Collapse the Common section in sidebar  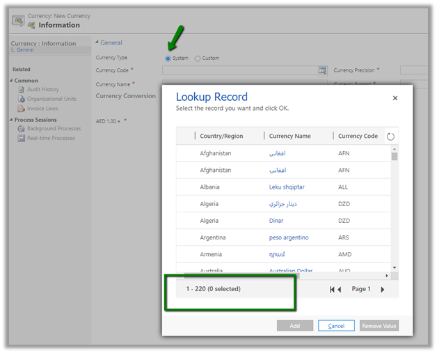pos(12,81)
